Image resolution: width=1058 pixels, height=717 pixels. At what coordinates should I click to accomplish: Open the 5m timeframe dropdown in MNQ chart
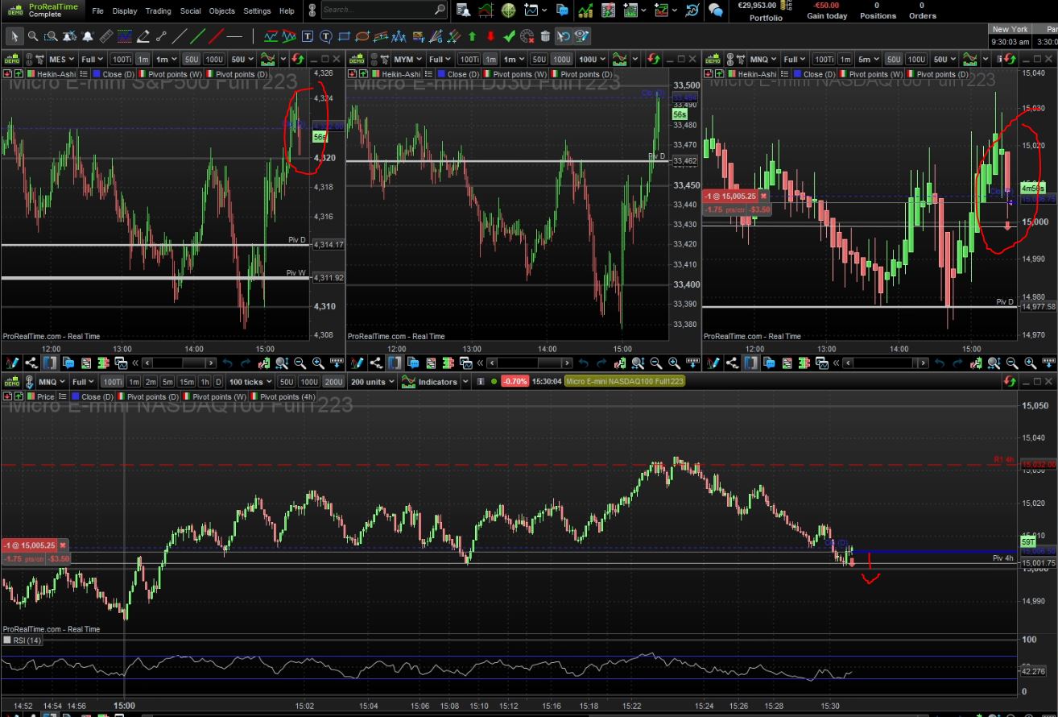pos(867,59)
